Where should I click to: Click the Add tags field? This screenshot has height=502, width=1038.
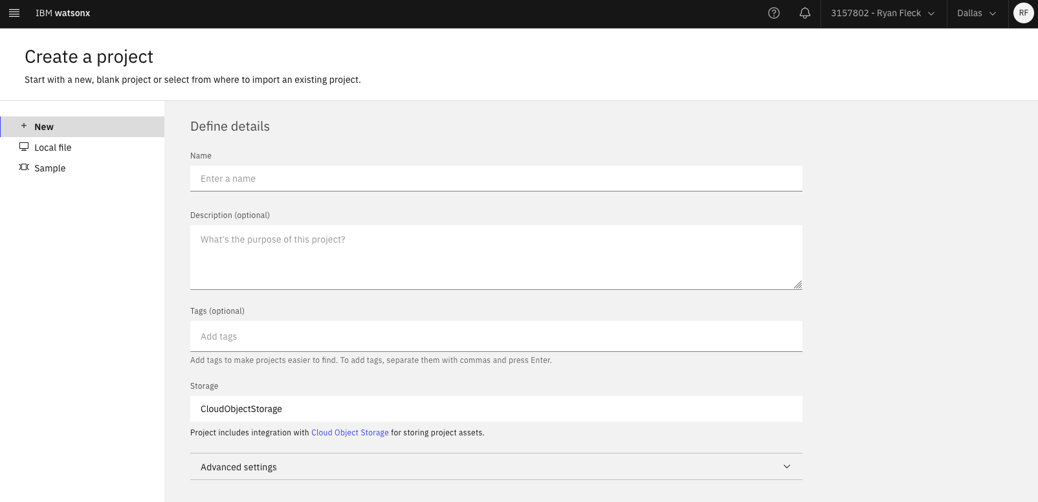(496, 336)
